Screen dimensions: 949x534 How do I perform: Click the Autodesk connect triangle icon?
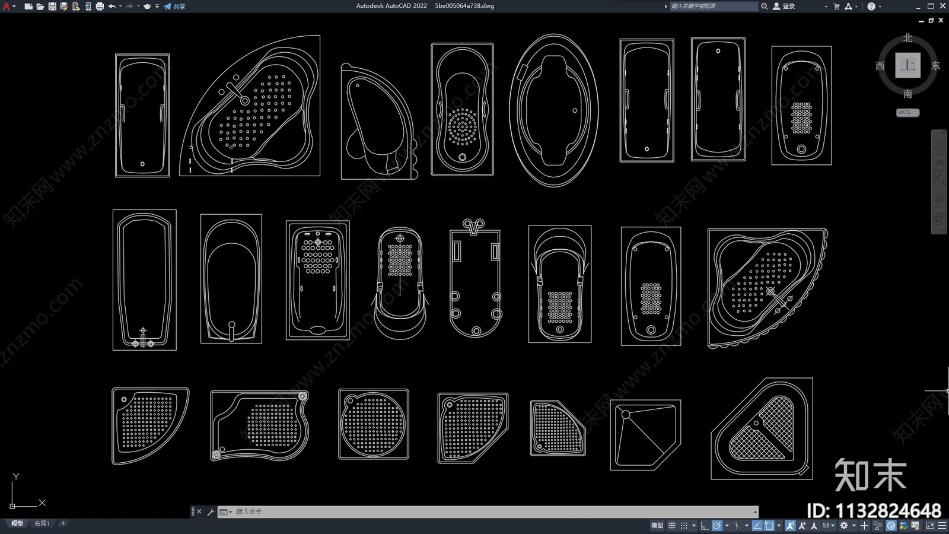[x=848, y=6]
